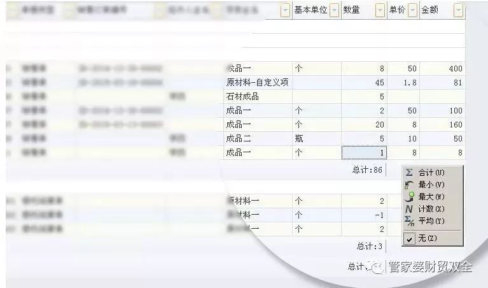Click the 总计:3 group footer

click(369, 246)
